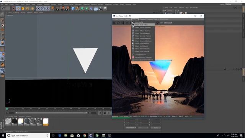This screenshot has height=138, width=245.
Task: Open the Chn channel dropdown in Live Viewer
Action: click(168, 23)
